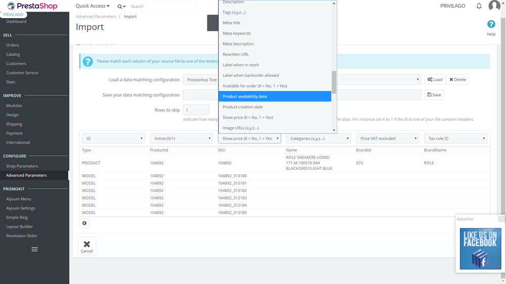Viewport: 506px width, 284px height.
Task: Open the Categories (x,y,z...) column dropdown
Action: 318,138
